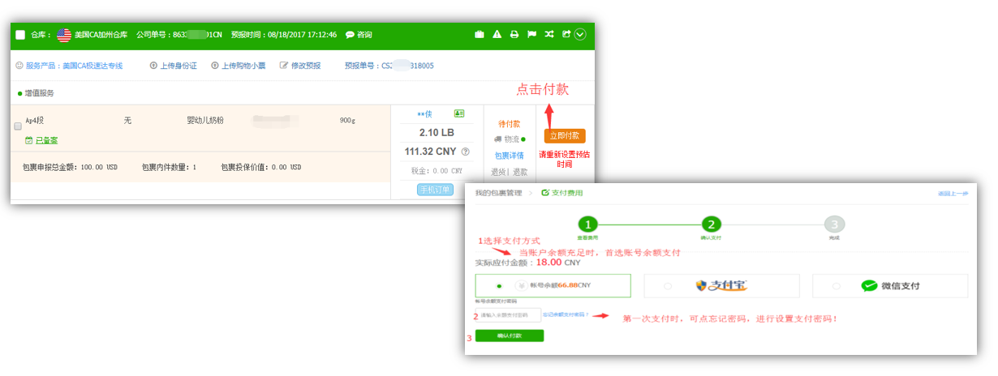Screen dimensions: 998x376
Task: Click the WeChat Pay green logo
Action: click(x=870, y=285)
